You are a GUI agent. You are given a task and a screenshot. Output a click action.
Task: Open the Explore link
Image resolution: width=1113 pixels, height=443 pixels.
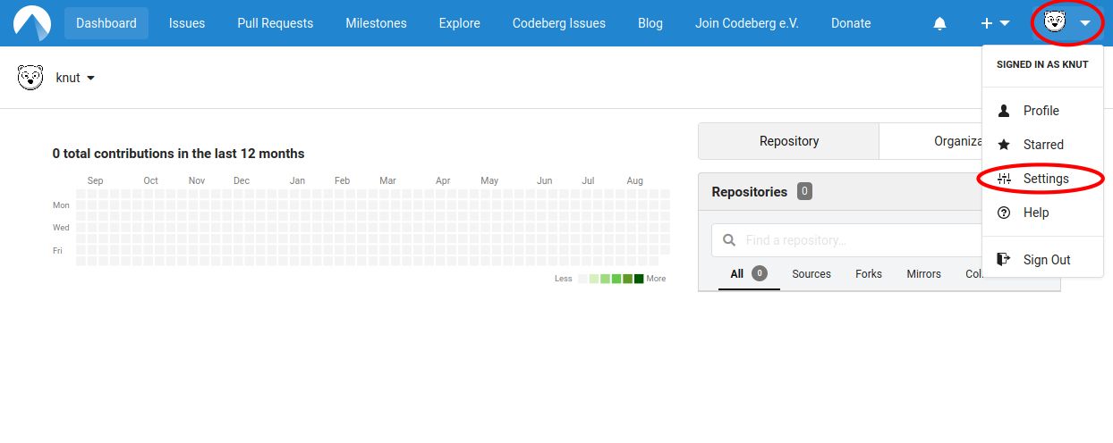click(x=459, y=23)
